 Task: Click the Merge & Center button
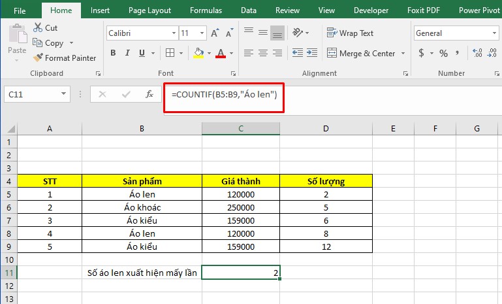(x=361, y=53)
